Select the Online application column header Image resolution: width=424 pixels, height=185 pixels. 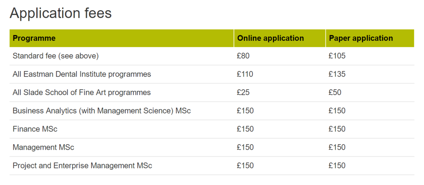click(270, 38)
